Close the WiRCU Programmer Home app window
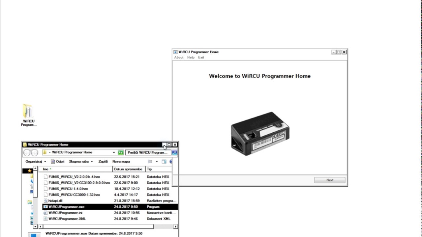Viewport: 422px width, 237px height. tap(344, 52)
